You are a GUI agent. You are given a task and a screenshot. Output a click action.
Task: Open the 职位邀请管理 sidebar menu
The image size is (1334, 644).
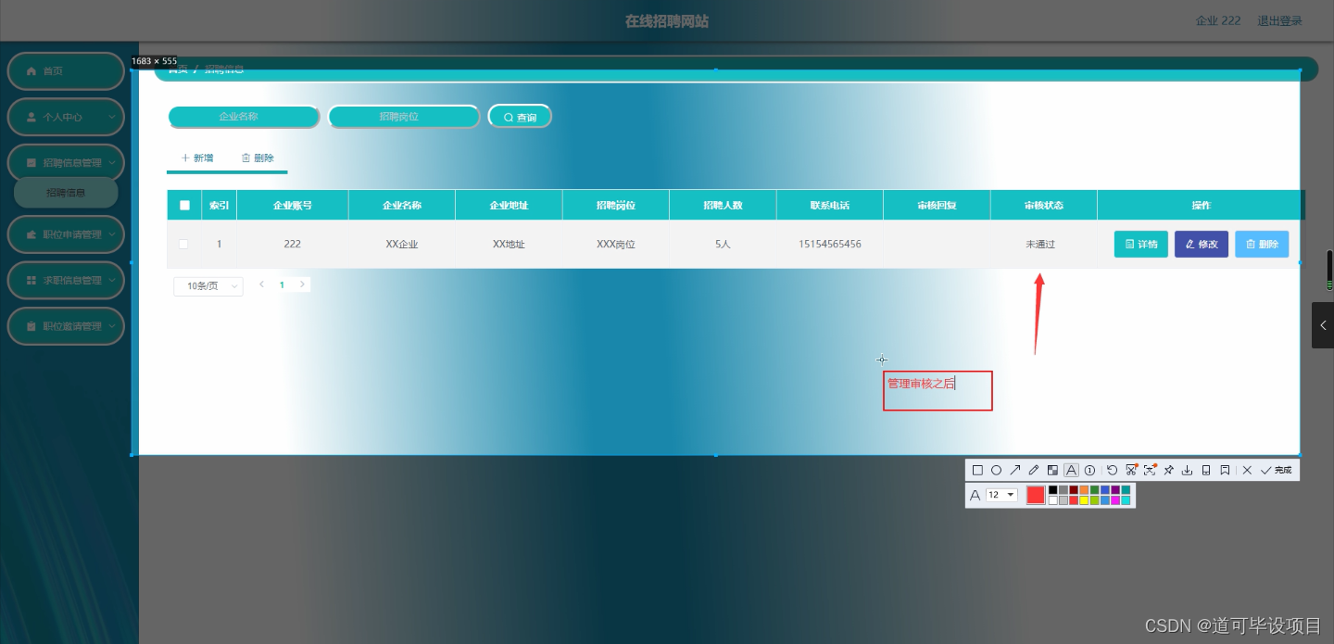coord(66,325)
